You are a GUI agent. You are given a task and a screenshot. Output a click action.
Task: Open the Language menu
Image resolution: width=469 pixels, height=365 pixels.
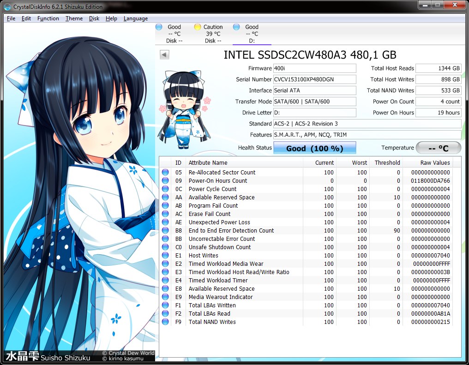pos(136,18)
